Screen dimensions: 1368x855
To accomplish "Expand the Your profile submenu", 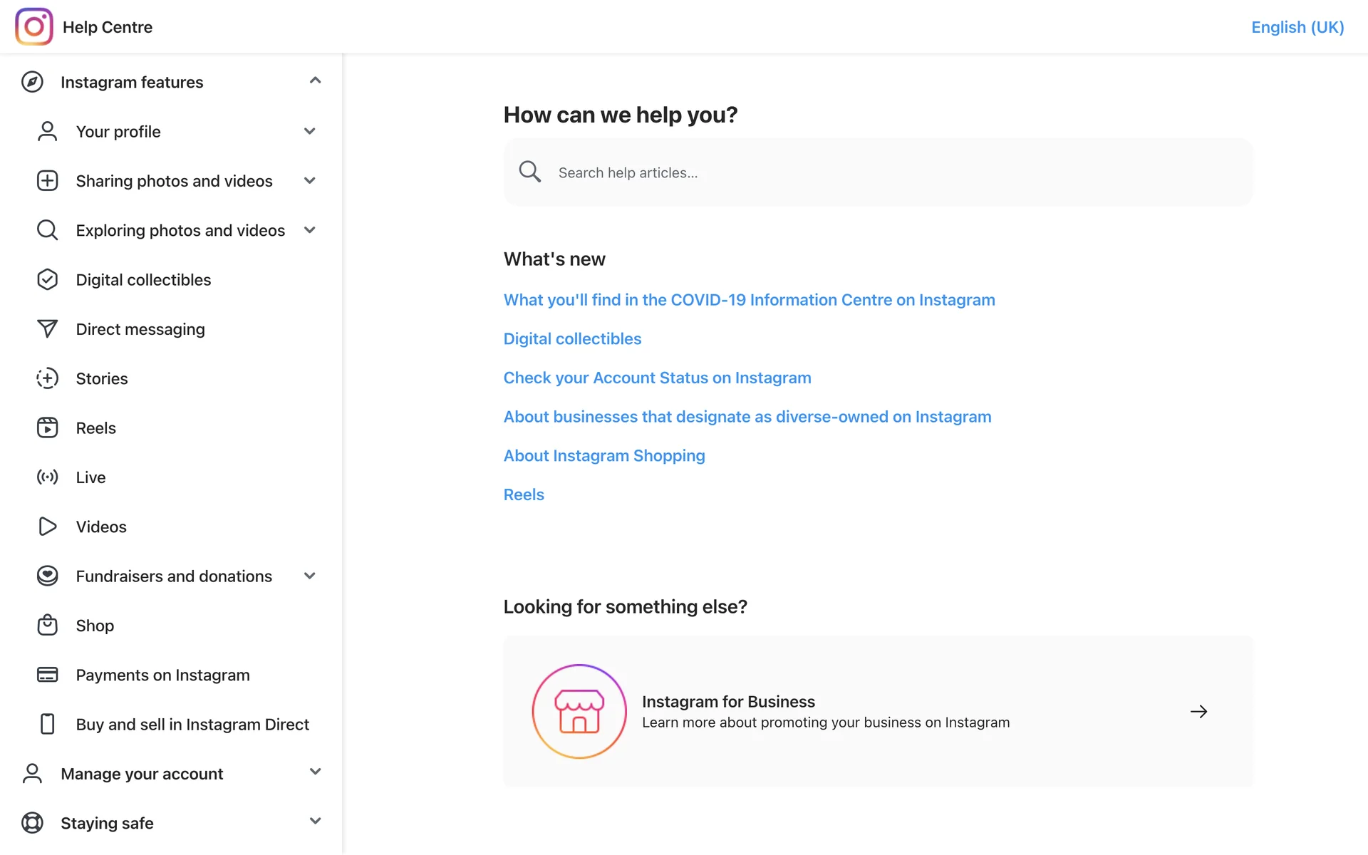I will click(x=309, y=131).
